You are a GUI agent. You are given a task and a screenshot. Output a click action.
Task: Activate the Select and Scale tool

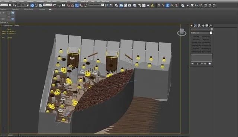[41, 5]
